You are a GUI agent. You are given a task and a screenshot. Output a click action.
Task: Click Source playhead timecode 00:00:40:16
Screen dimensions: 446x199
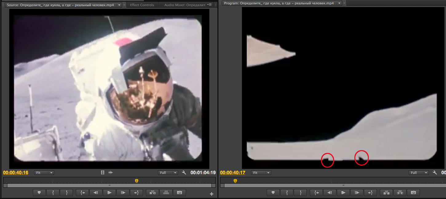click(x=16, y=173)
